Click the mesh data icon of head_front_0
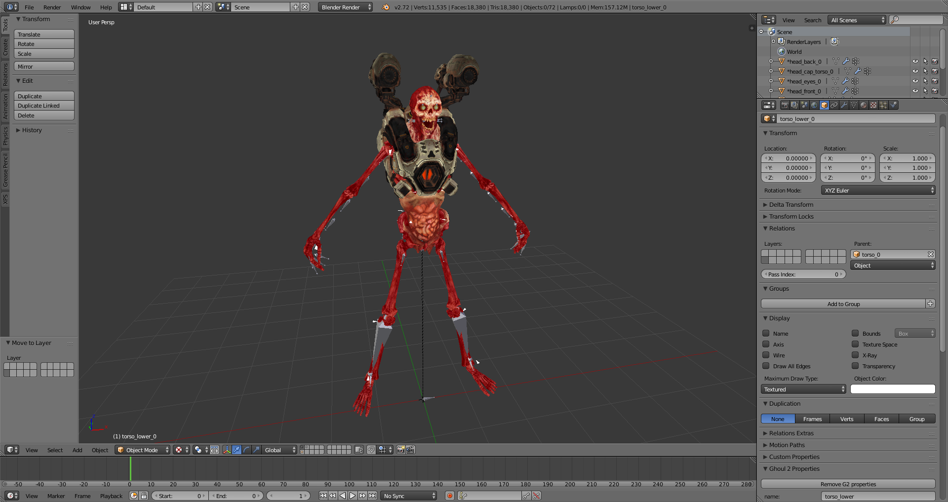 (835, 91)
